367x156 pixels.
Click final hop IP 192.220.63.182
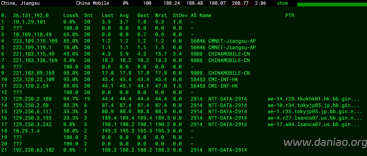pos(34,150)
